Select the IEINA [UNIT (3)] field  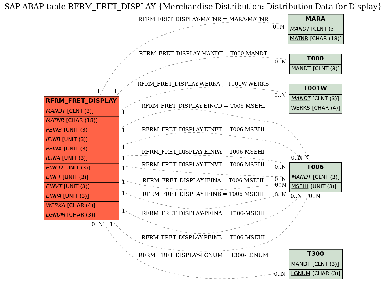[81, 158]
